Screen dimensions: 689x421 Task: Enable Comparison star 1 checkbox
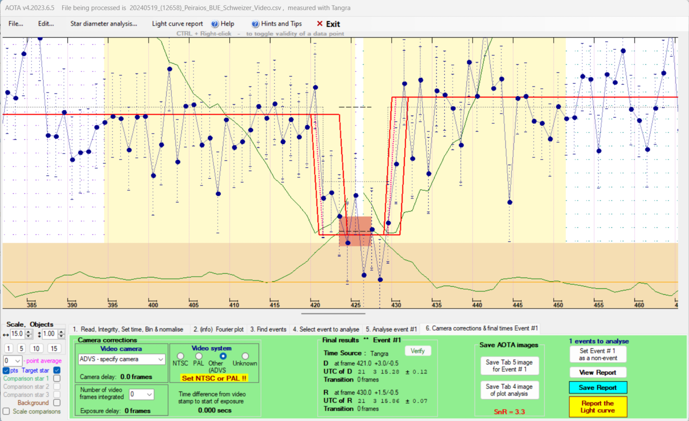(57, 378)
